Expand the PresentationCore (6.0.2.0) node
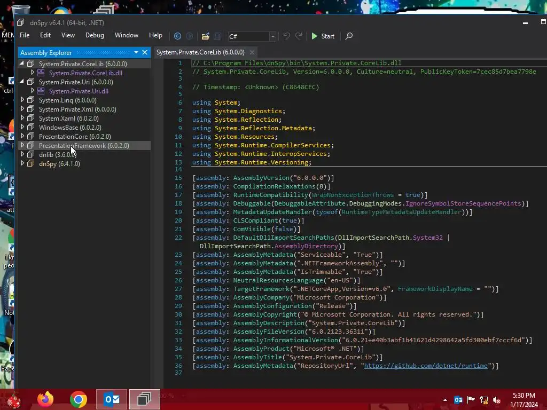This screenshot has height=410, width=547. (x=22, y=136)
